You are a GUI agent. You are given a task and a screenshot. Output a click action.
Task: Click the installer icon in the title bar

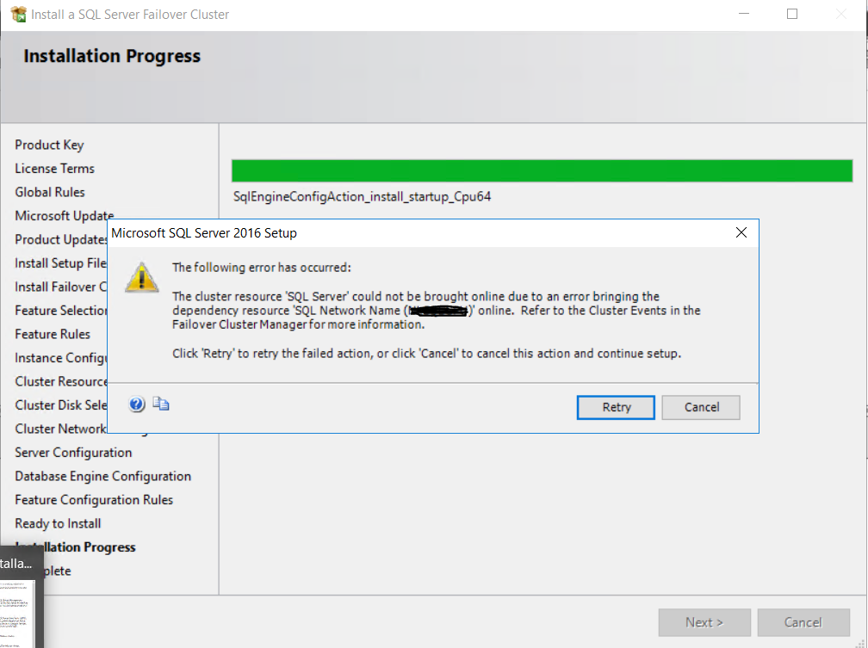[18, 14]
